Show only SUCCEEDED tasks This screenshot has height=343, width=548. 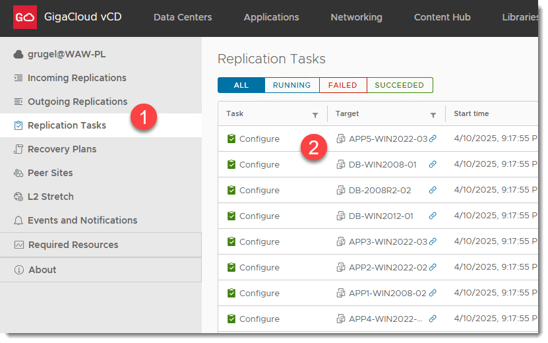[399, 85]
